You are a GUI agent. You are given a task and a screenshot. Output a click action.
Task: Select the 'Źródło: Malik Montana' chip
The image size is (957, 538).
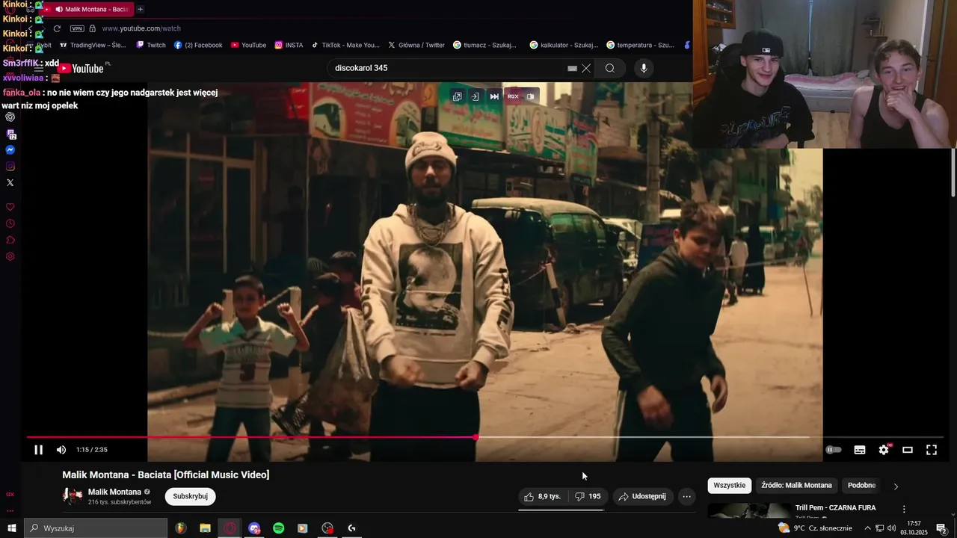point(796,485)
